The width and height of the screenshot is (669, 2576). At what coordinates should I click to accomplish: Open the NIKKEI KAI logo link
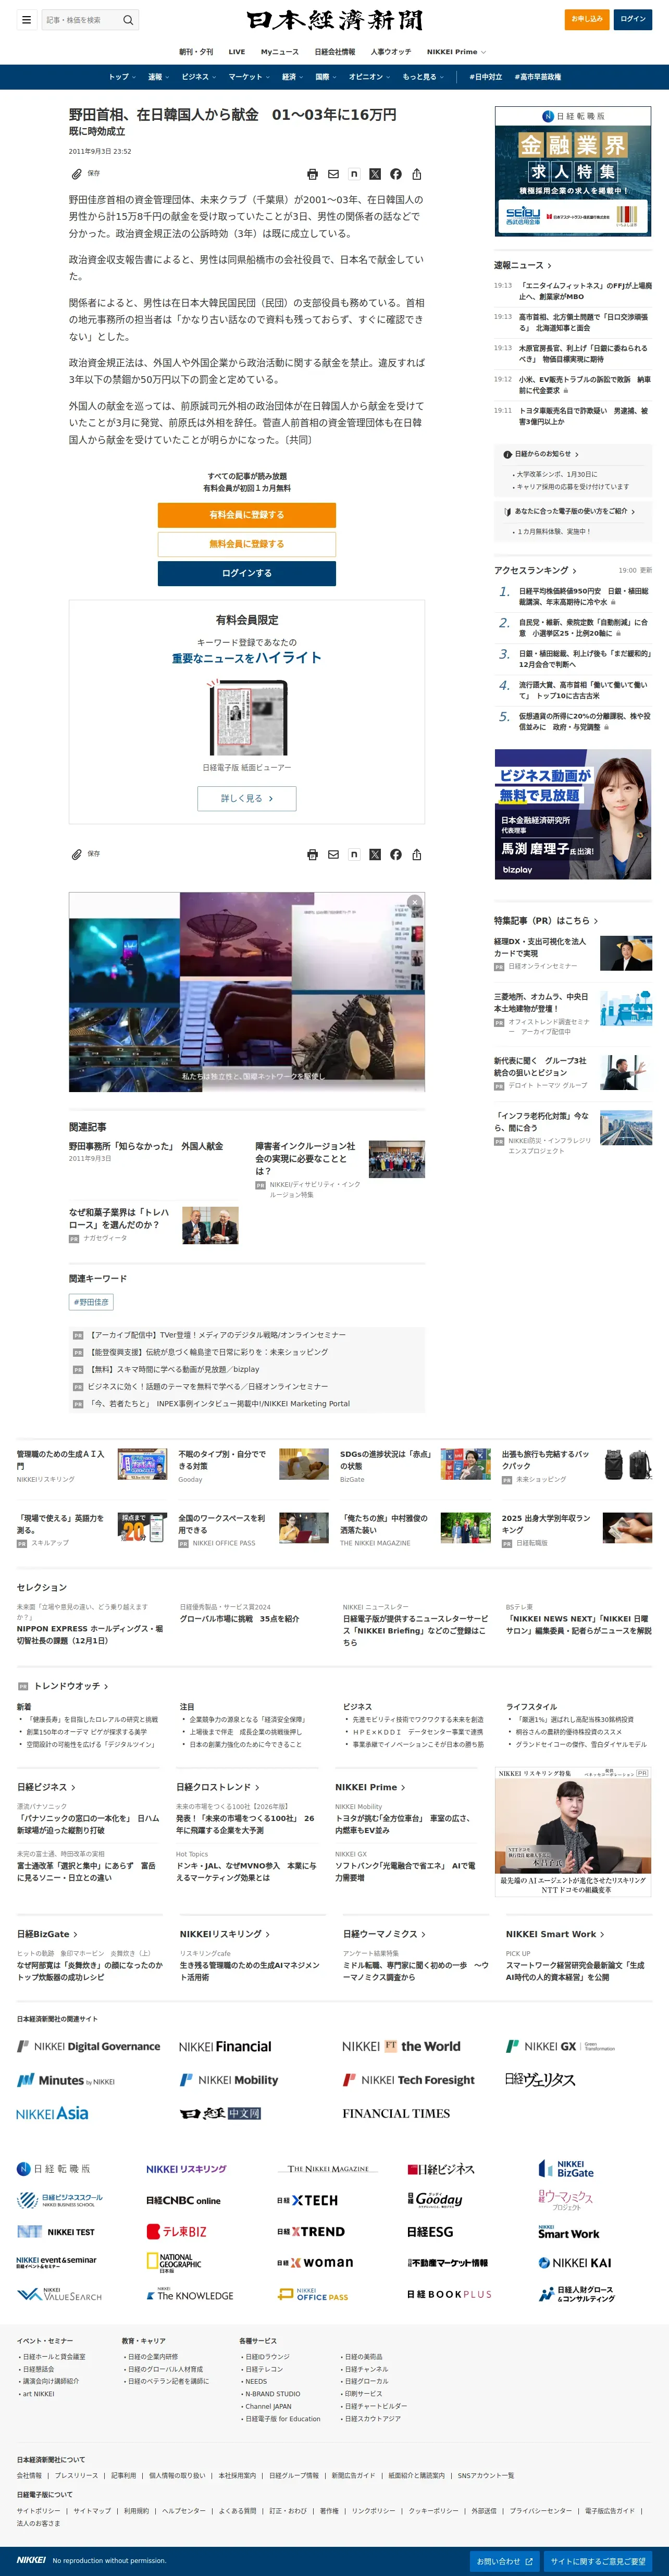point(574,2262)
